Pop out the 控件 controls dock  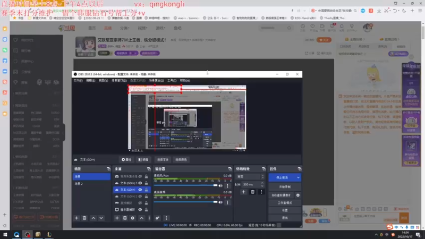pyautogui.click(x=299, y=169)
